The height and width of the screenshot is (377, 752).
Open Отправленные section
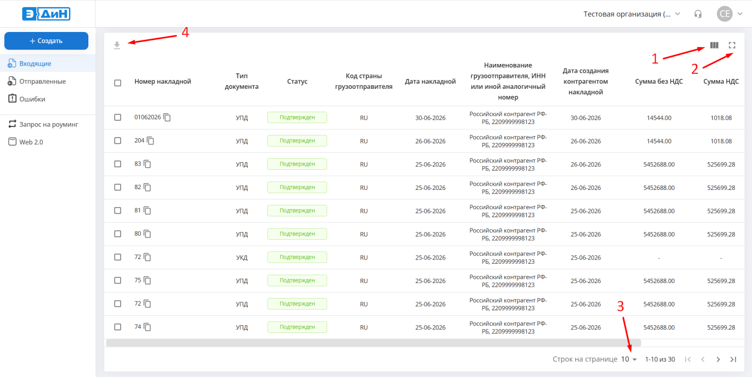pos(47,81)
